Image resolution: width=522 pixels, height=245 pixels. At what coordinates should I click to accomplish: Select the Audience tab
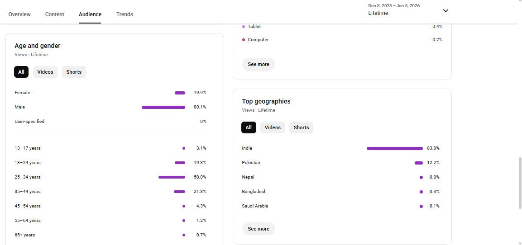tap(90, 14)
